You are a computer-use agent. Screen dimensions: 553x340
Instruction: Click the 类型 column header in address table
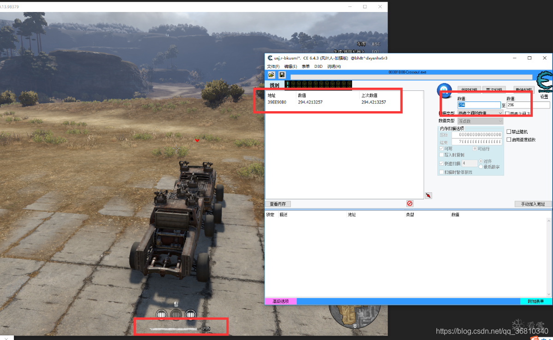tap(410, 215)
